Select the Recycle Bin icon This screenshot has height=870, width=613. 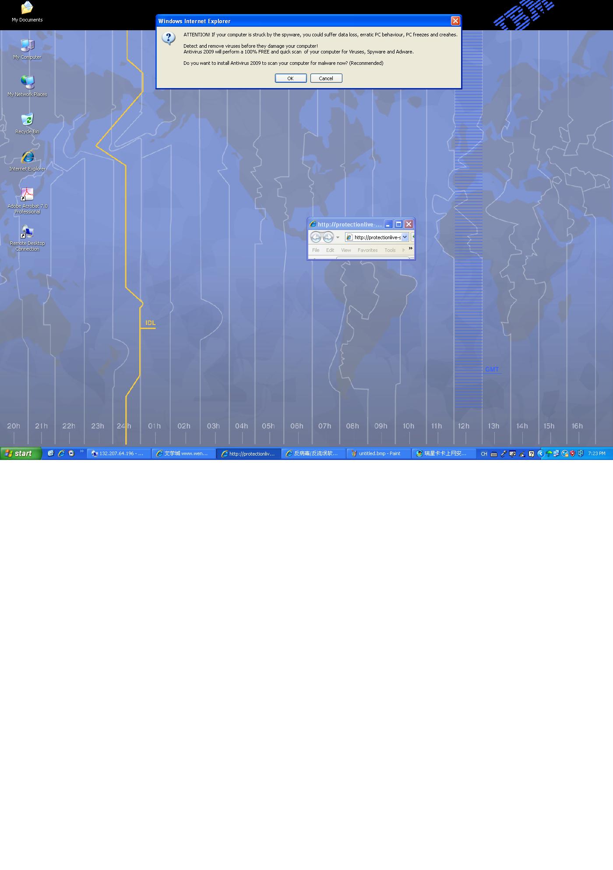point(27,124)
